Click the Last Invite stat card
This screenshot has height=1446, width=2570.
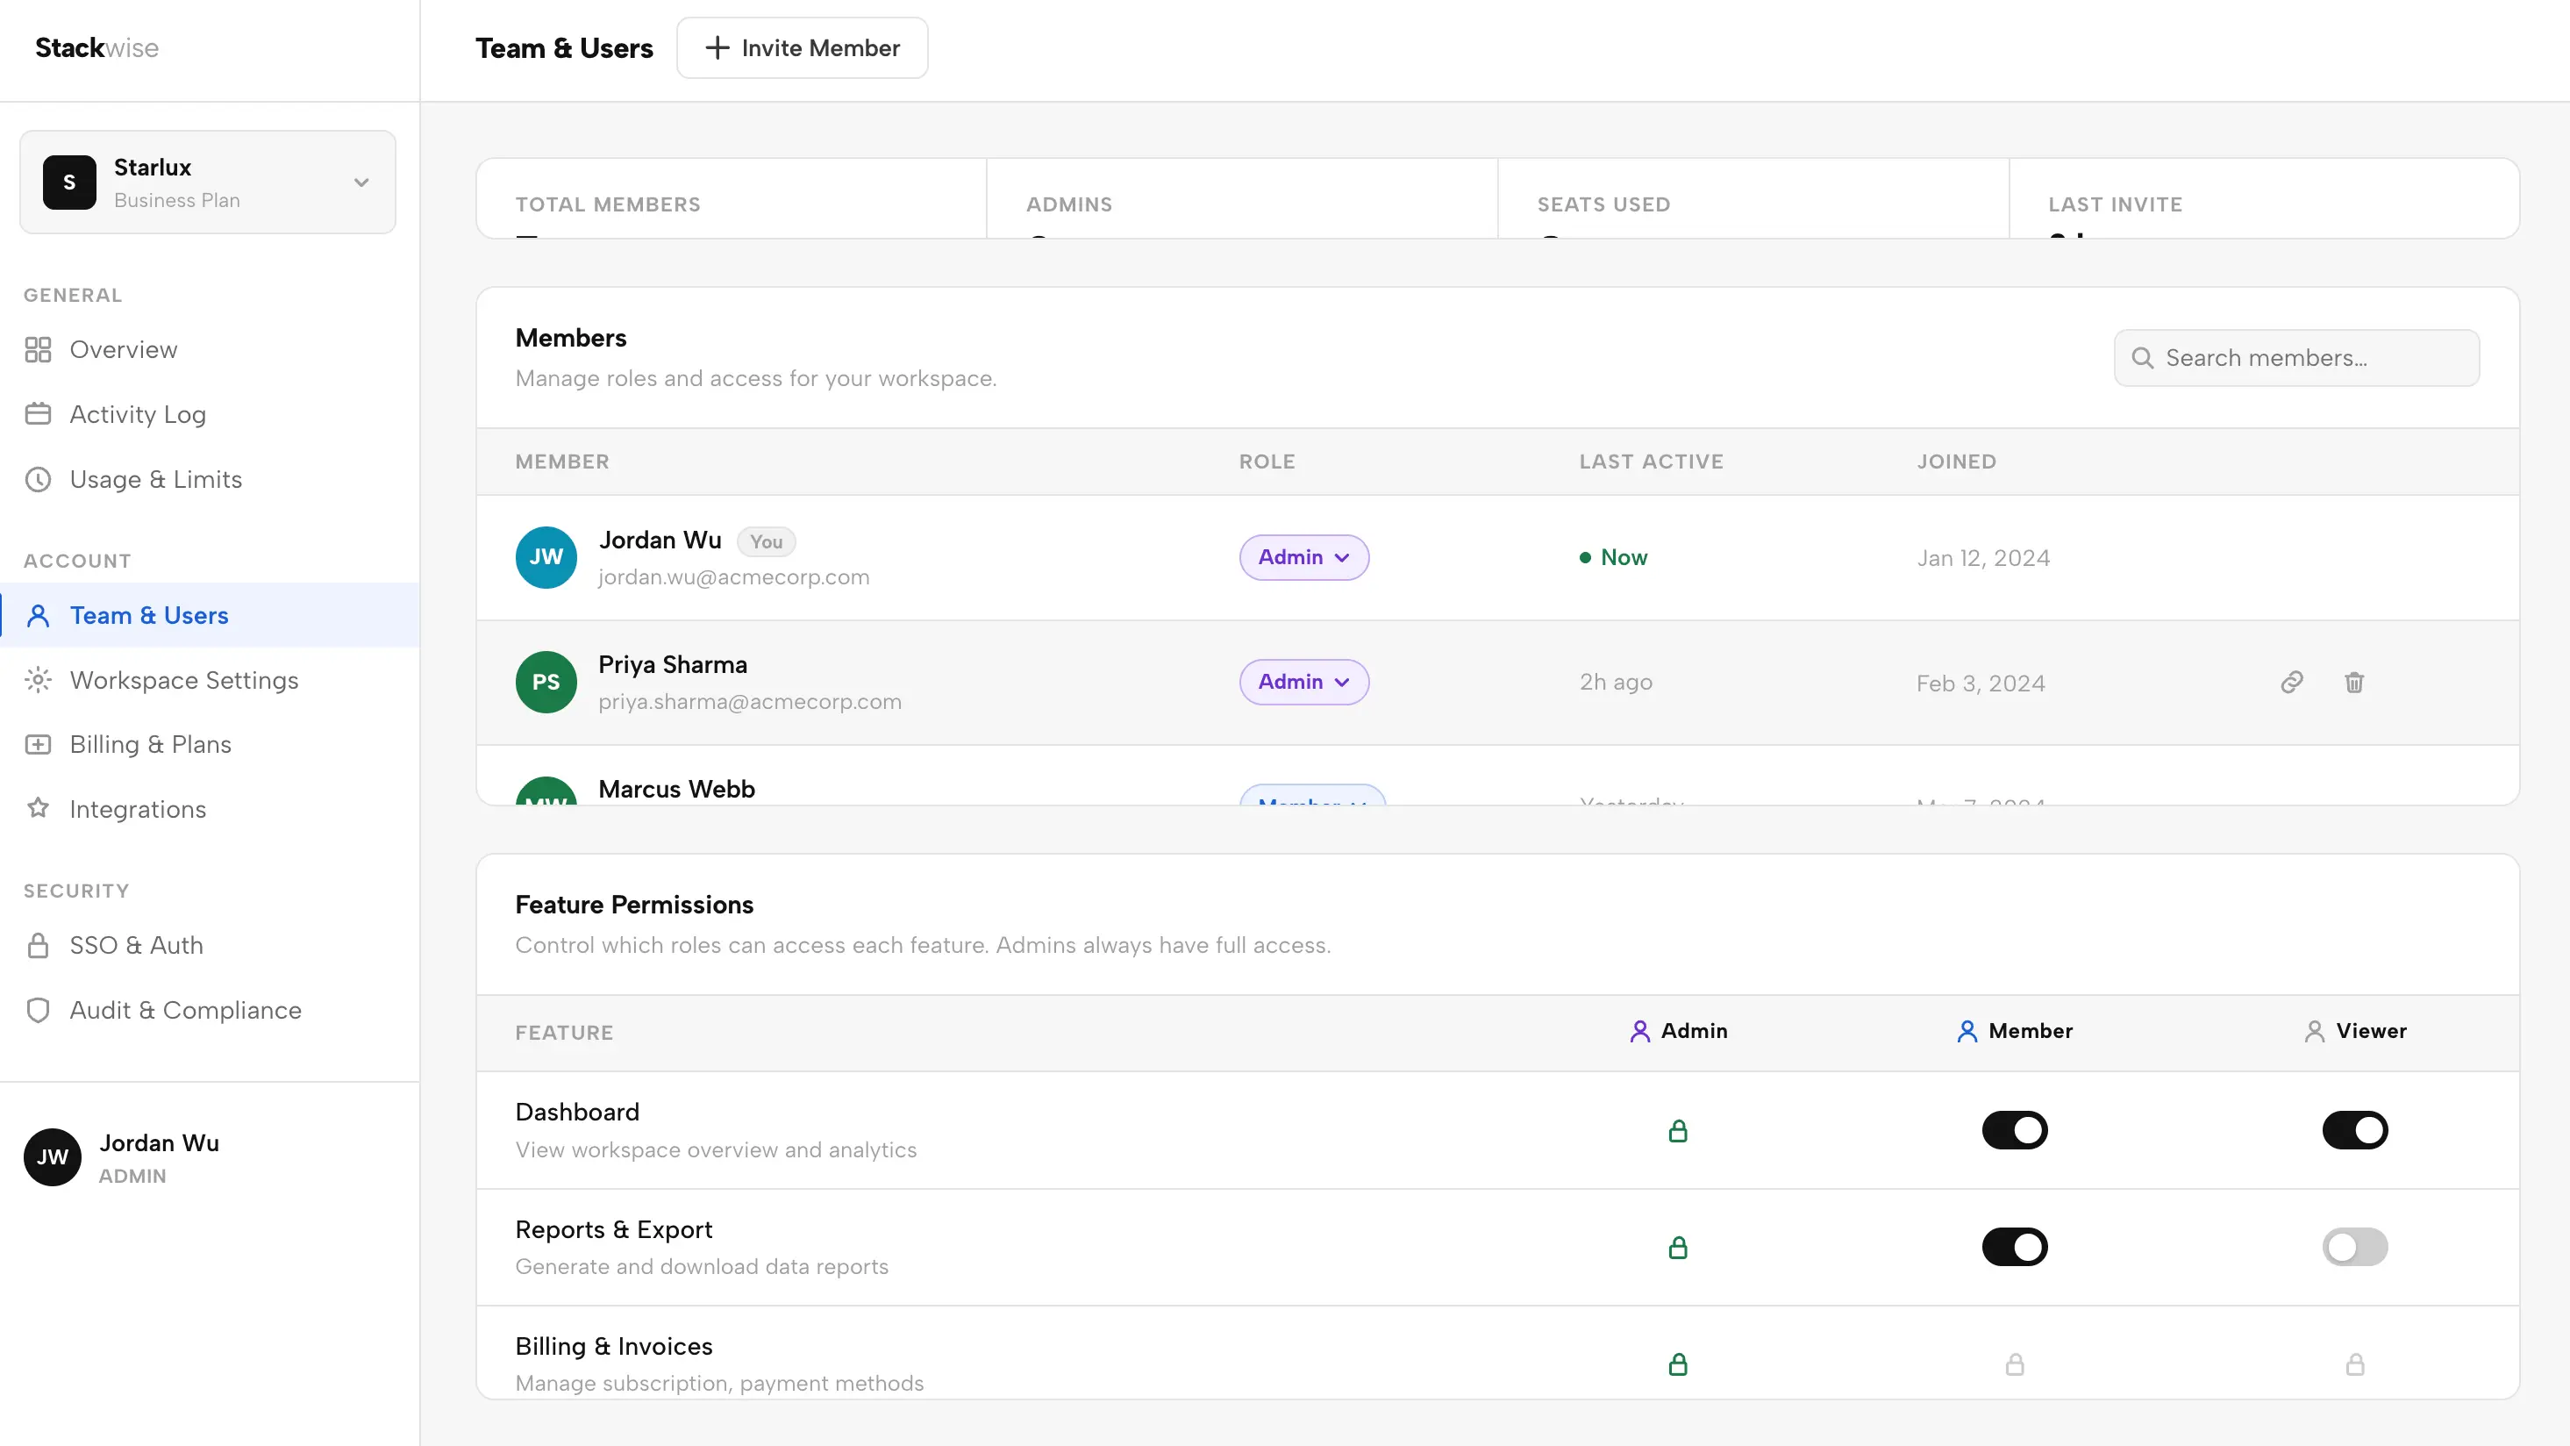[x=2264, y=198]
